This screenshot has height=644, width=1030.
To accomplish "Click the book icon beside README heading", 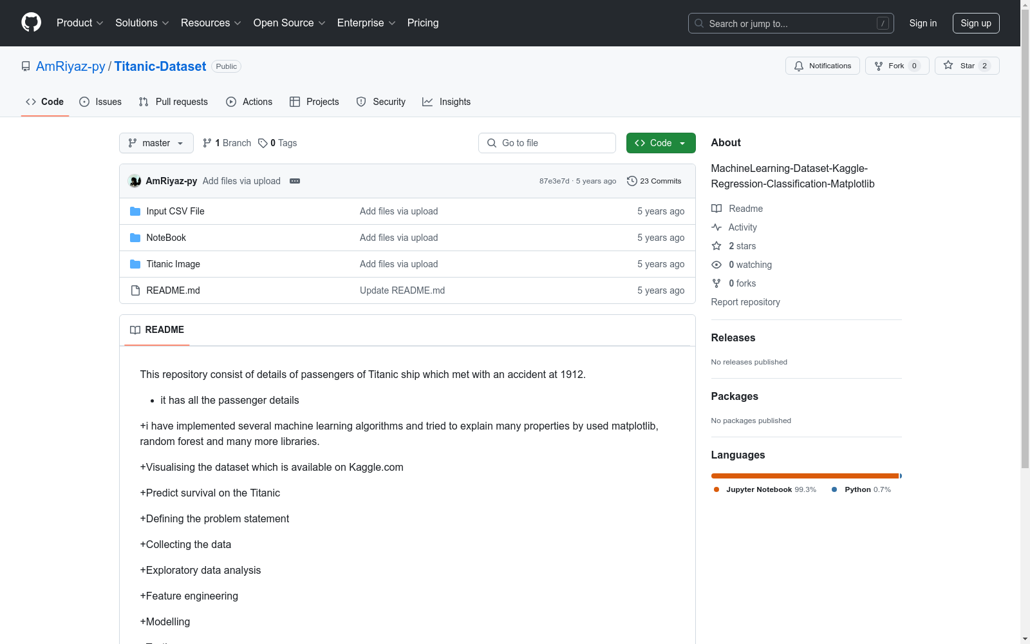I will tap(135, 330).
